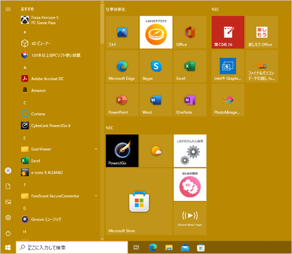Open the Excel tile
Image resolution: width=292 pixels, height=254 pixels.
[x=190, y=66]
